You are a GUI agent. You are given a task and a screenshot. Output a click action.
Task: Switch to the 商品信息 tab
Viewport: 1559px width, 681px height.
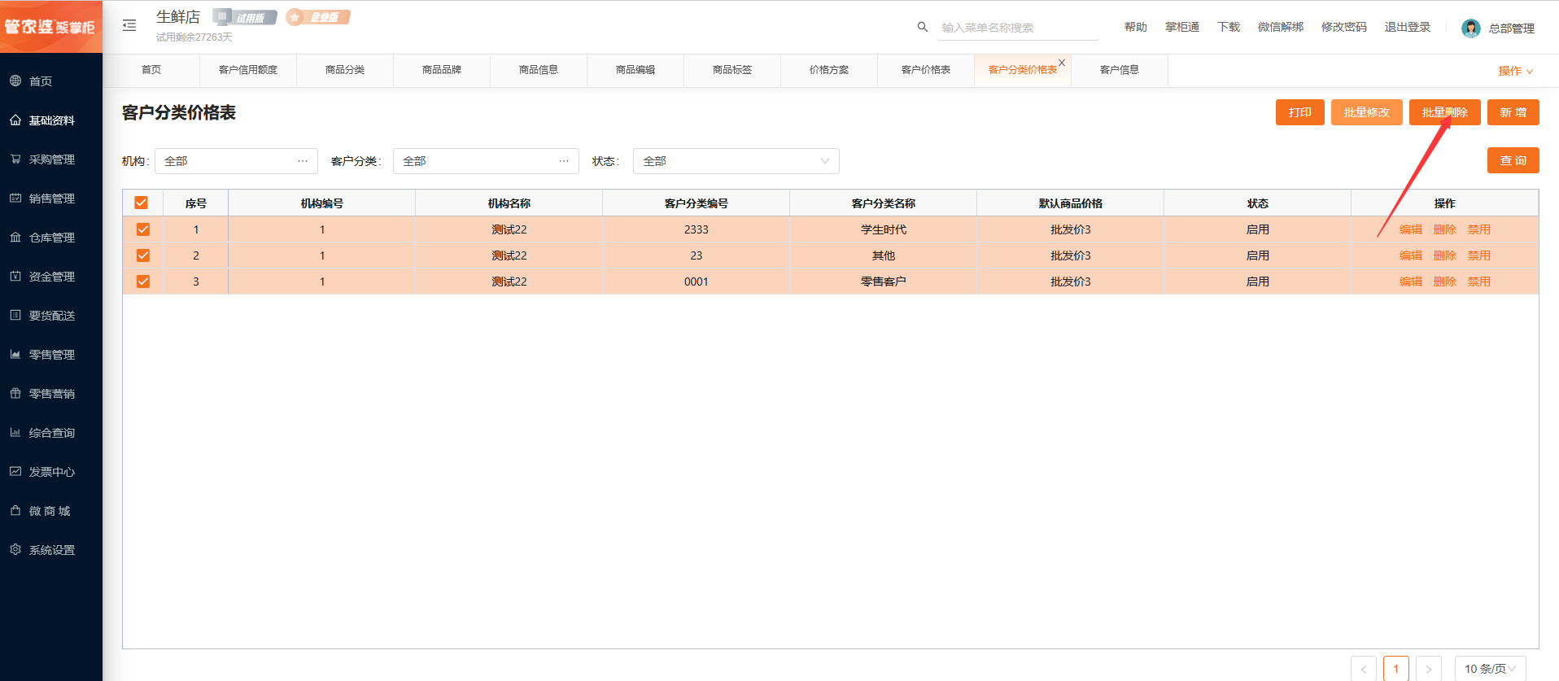tap(539, 70)
